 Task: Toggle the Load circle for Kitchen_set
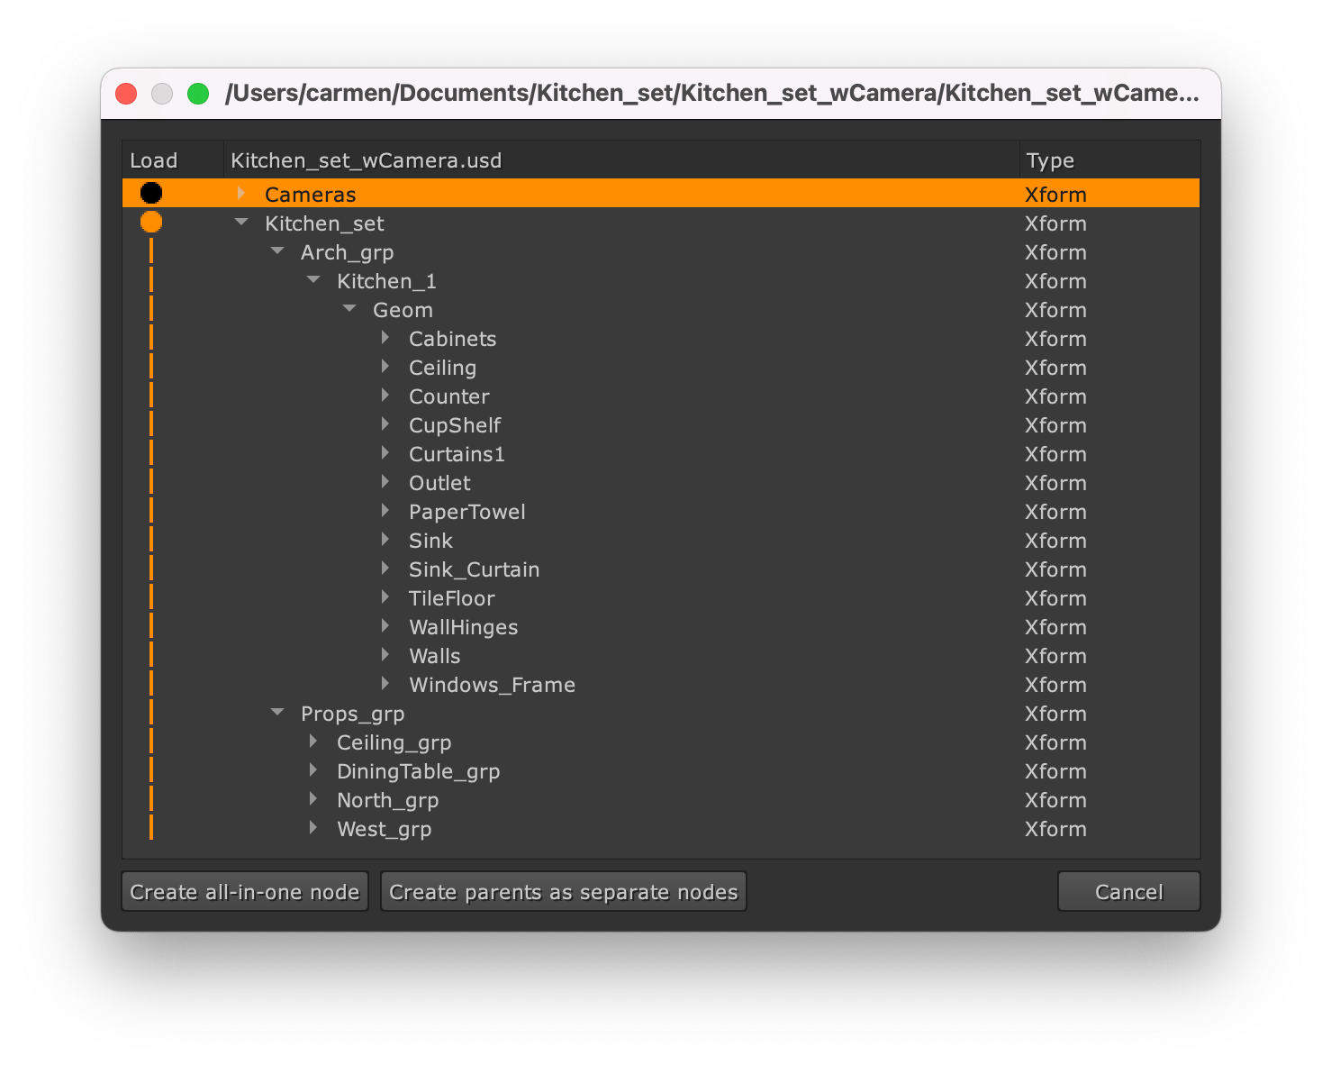pos(151,222)
